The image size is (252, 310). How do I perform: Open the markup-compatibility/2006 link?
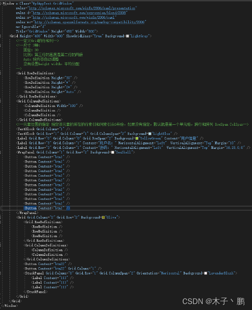(90, 22)
